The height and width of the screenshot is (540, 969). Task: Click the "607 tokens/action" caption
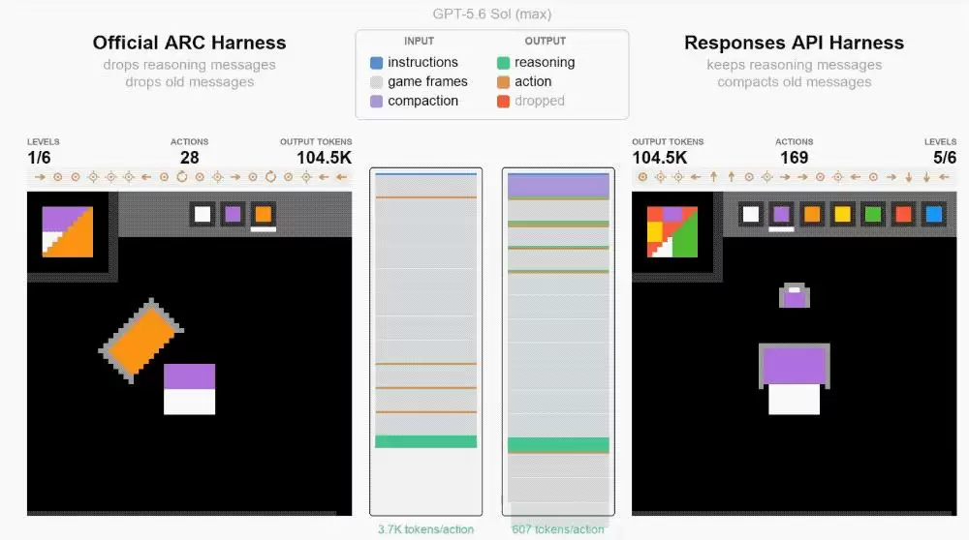coord(558,529)
